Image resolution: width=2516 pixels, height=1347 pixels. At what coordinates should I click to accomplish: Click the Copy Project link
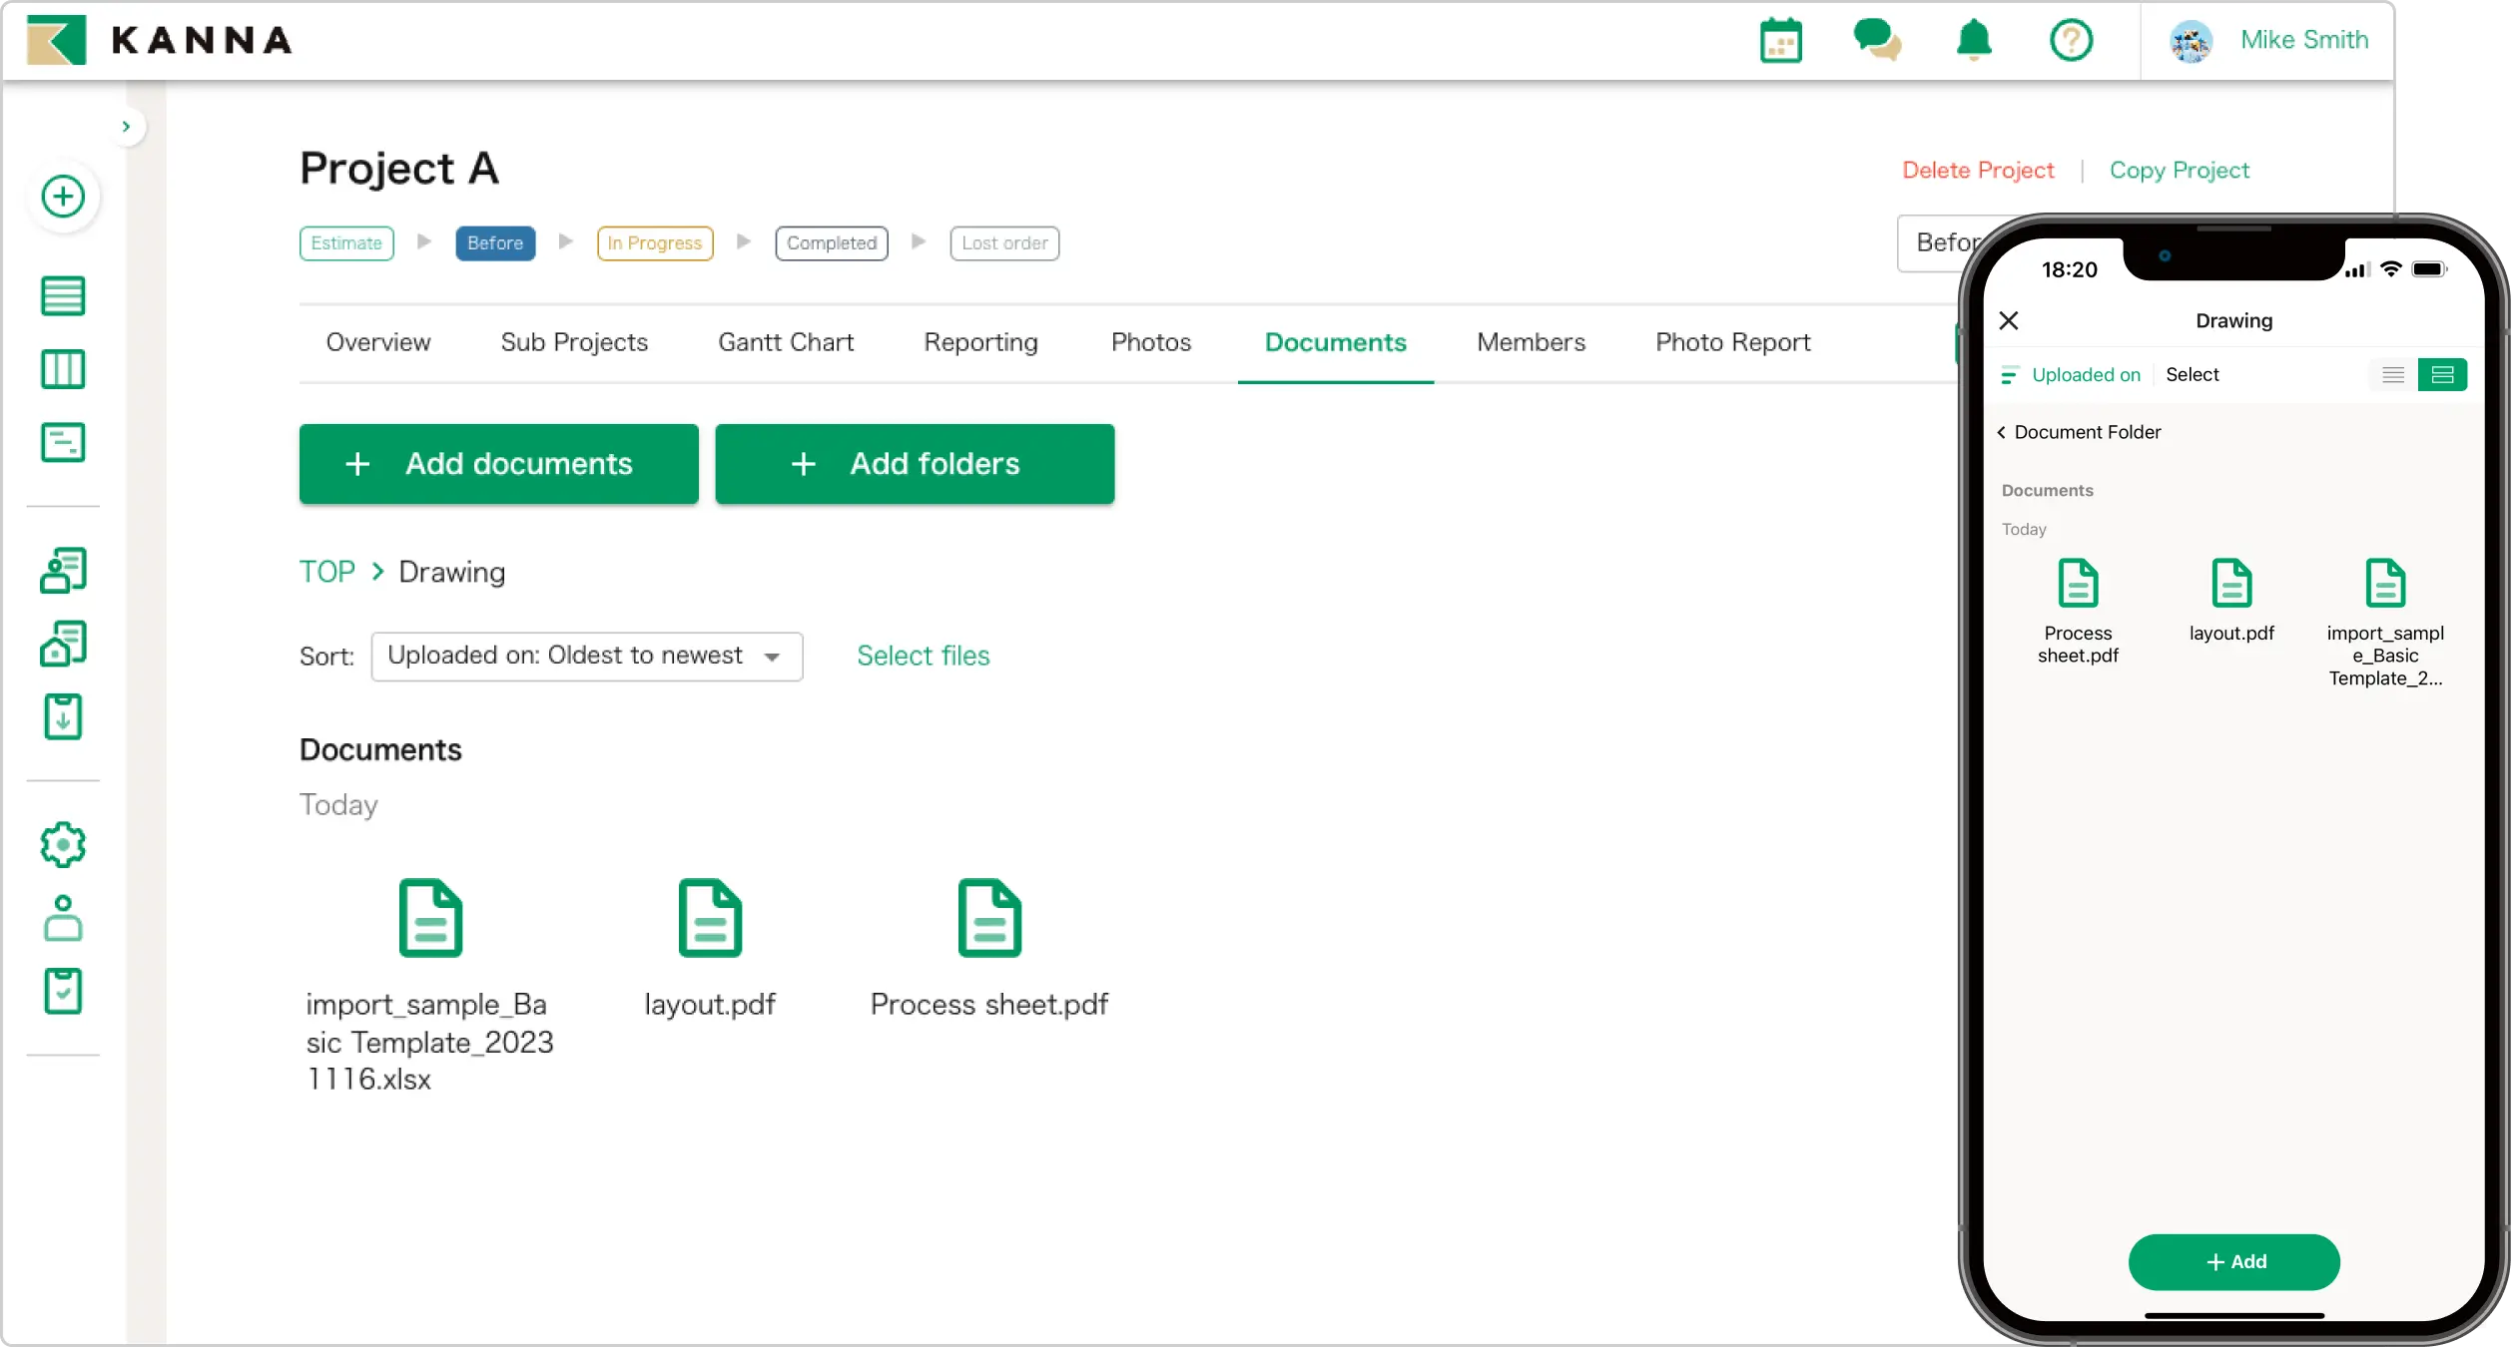pyautogui.click(x=2180, y=170)
